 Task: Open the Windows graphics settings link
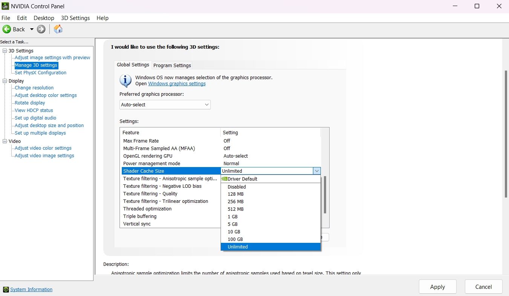(x=177, y=84)
